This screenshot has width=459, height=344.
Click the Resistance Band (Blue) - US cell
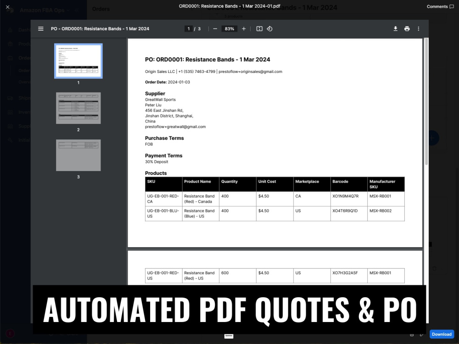pyautogui.click(x=201, y=214)
